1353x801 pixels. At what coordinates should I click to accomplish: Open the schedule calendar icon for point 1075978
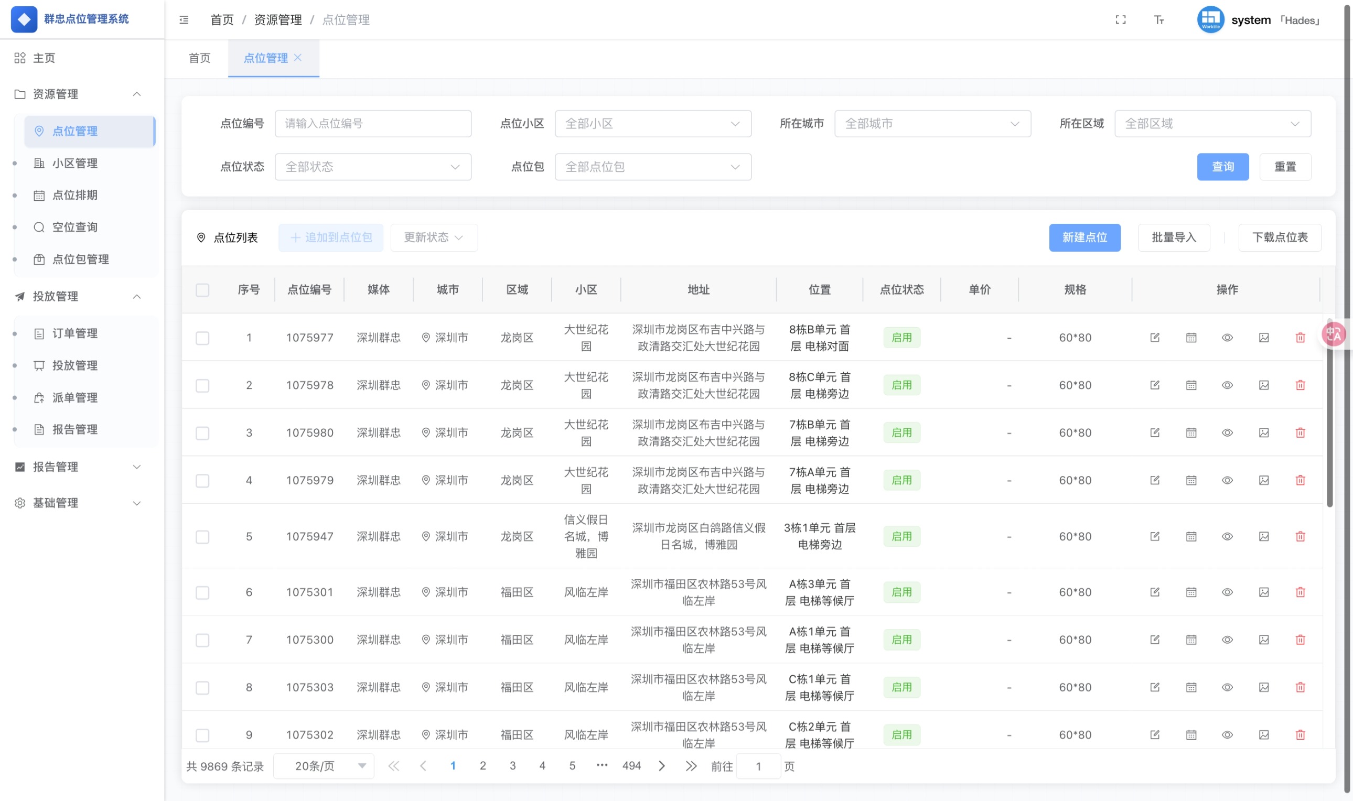(1191, 385)
